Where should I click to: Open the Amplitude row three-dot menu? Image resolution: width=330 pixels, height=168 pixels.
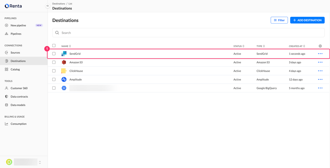[320, 79]
